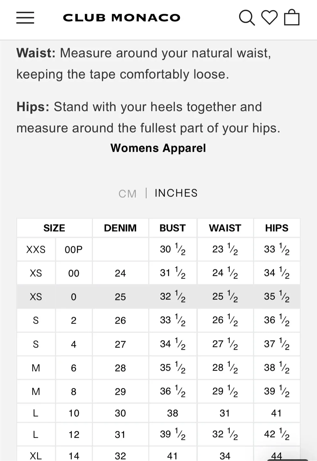Select the XXS 00P size row
317x461 pixels.
tap(159, 249)
